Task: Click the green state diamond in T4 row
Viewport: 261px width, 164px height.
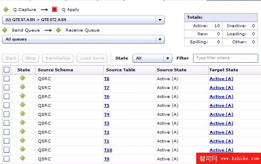Action: coord(22,114)
